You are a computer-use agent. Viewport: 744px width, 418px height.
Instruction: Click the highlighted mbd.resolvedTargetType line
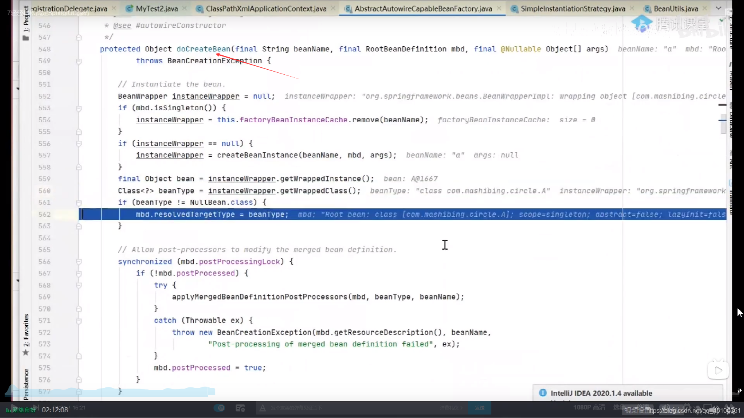coord(403,214)
